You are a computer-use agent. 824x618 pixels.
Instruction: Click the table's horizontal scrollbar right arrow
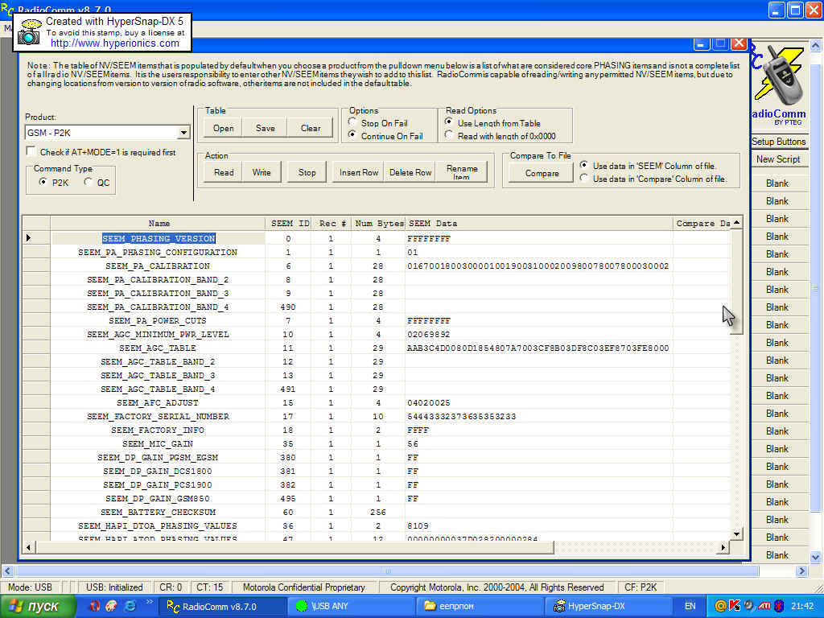[x=723, y=547]
